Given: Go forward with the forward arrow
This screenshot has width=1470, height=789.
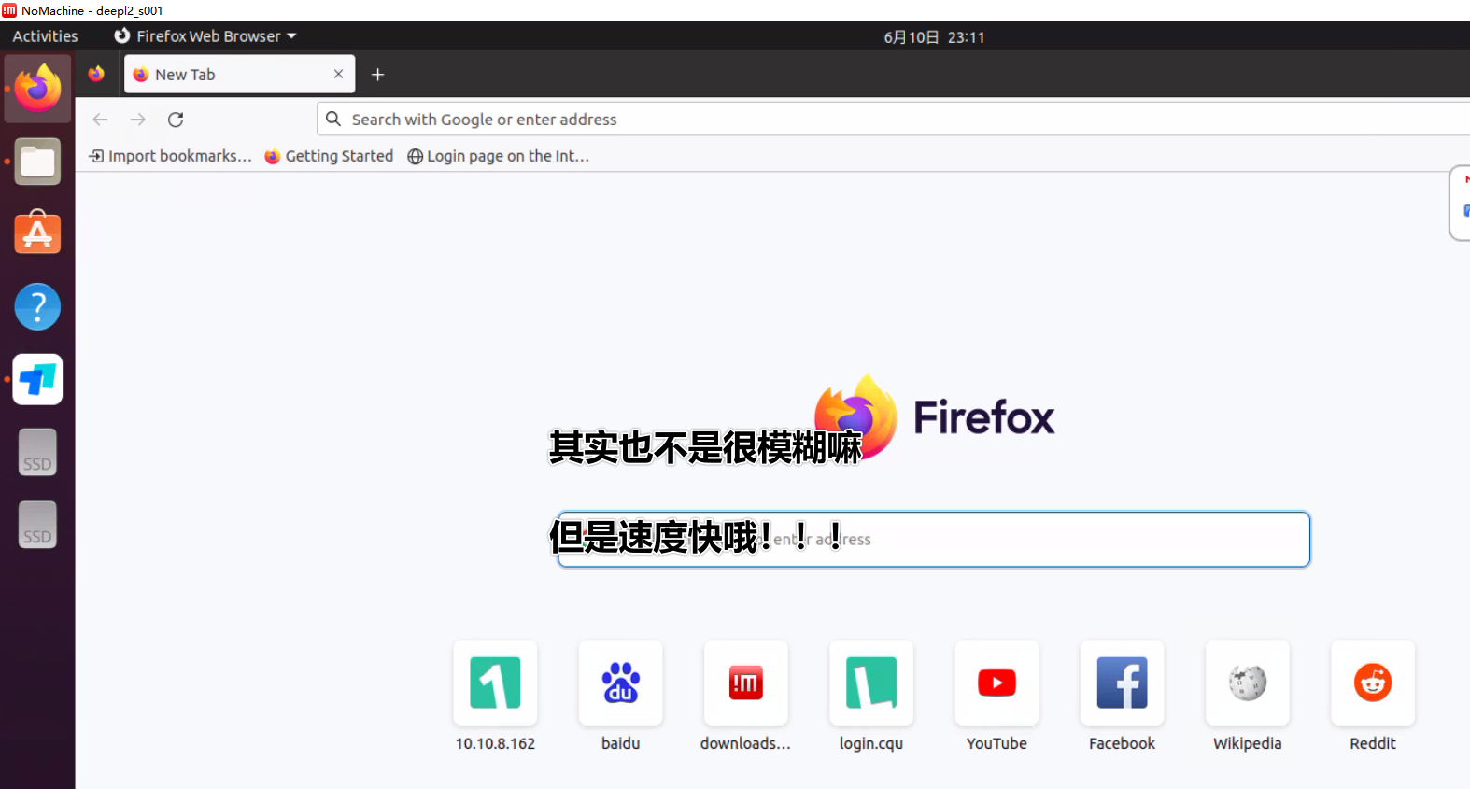Looking at the screenshot, I should pos(138,120).
